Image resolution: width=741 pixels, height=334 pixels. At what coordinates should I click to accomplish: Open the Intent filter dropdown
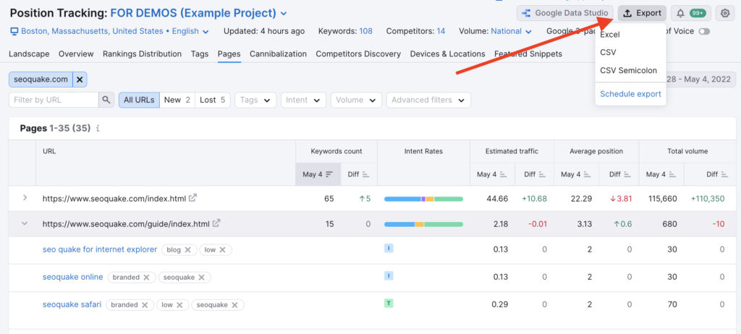(x=303, y=100)
